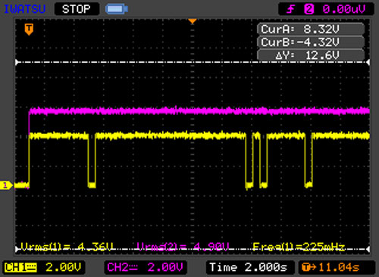Viewport: 379px width, 277px height.
Task: Toggle the STOP run state indicator
Action: click(x=77, y=9)
